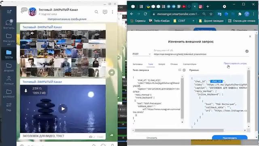Viewport: 259px width, 146px height.
Task: Click the variables icon next to 'Тело запроса'
Action: [x=184, y=70]
